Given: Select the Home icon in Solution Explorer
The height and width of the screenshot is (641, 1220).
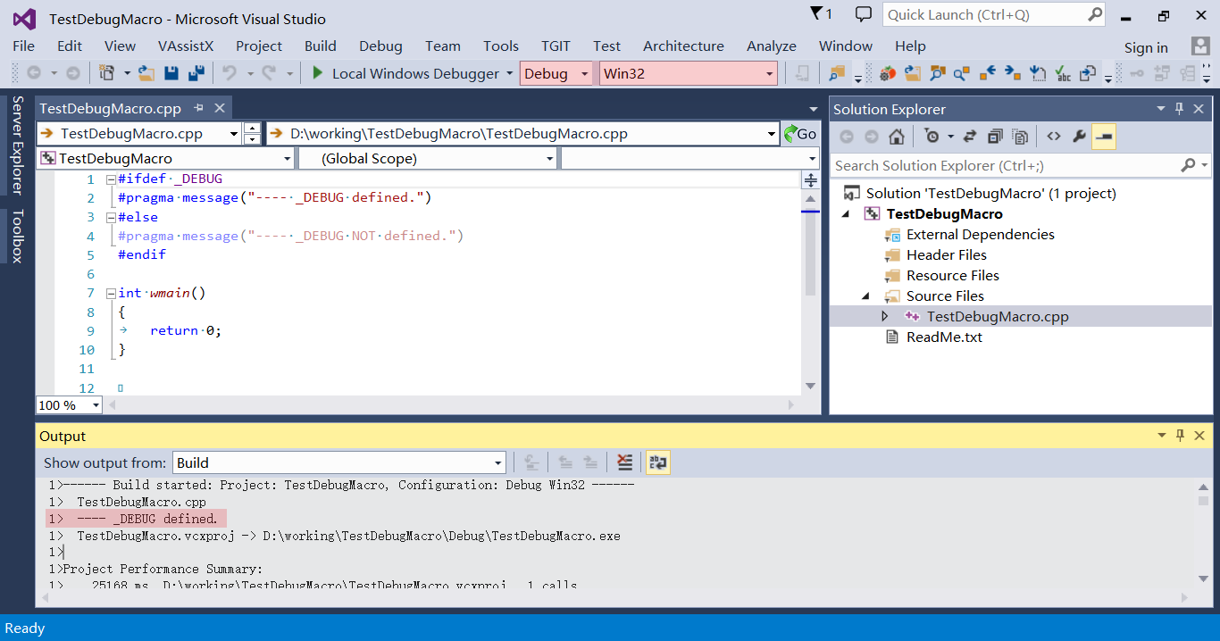Looking at the screenshot, I should pos(896,136).
